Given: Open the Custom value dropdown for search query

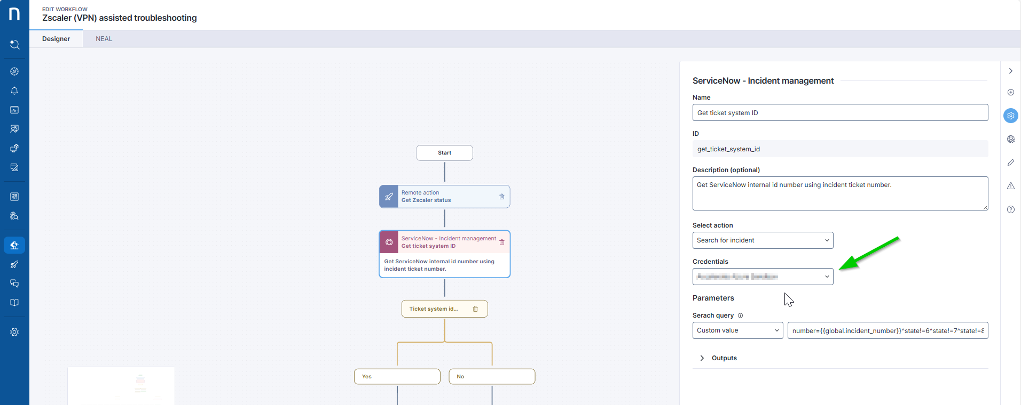Looking at the screenshot, I should coord(737,330).
